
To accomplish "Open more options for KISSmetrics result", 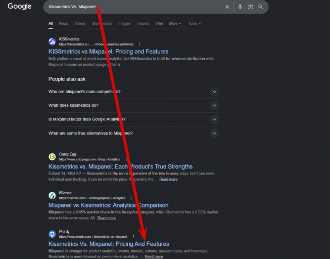I will 139,44.
